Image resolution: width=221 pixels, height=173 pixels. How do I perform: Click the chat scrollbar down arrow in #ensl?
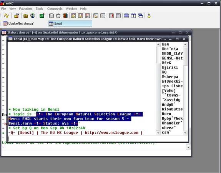158,133
